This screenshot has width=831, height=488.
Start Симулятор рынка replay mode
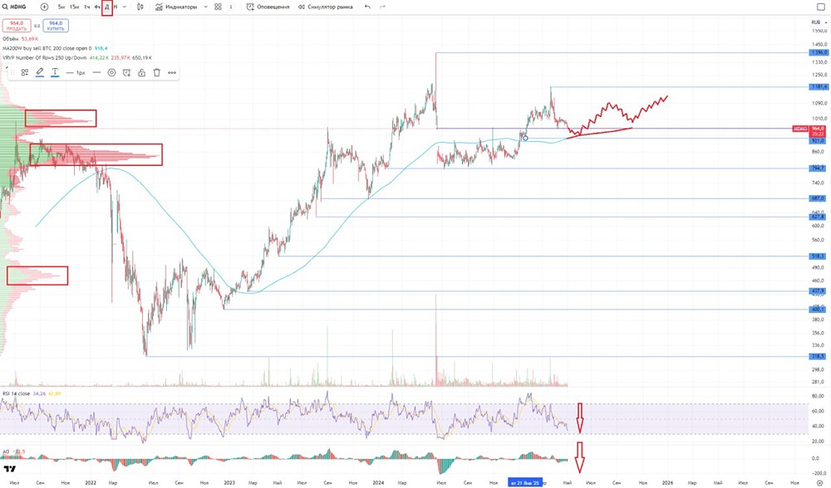(x=325, y=7)
